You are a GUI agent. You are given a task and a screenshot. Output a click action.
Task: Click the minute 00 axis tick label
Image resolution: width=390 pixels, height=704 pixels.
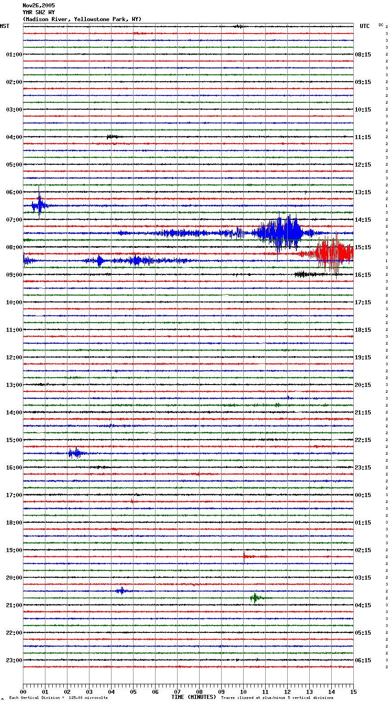click(x=23, y=692)
